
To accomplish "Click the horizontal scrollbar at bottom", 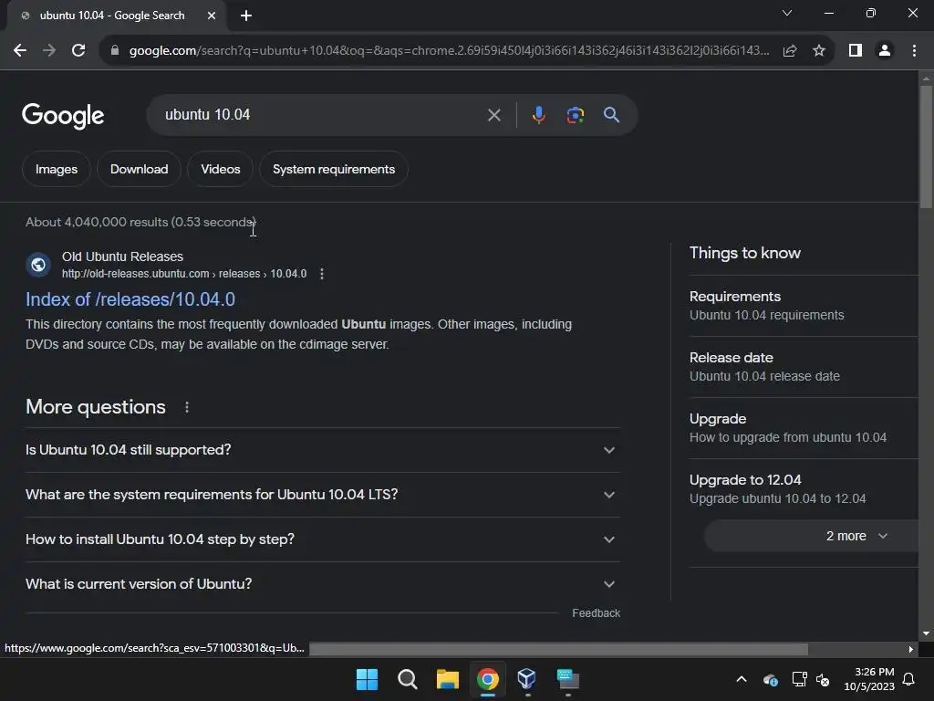I will tap(559, 649).
